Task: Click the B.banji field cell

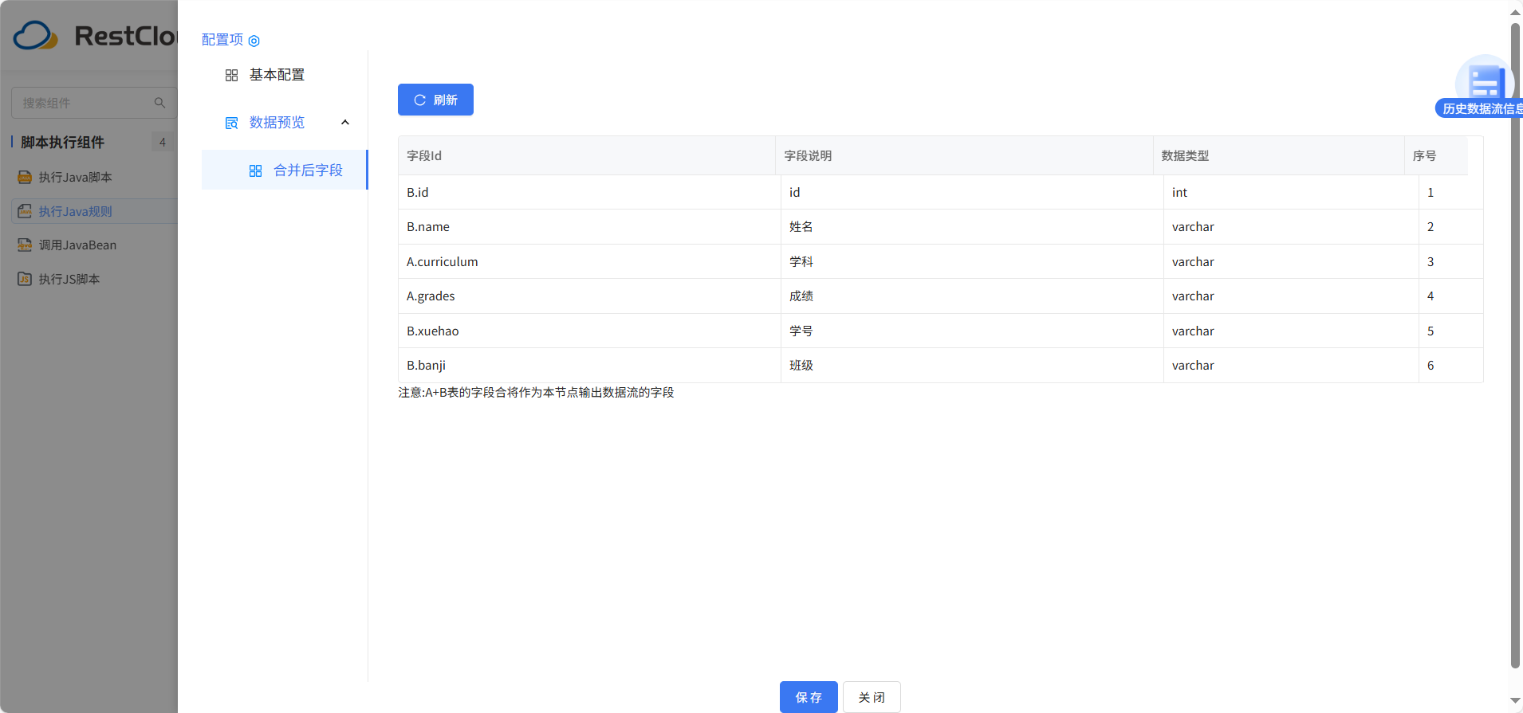Action: (x=589, y=366)
